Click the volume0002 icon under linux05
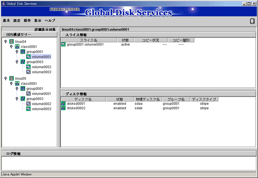The height and width of the screenshot is (178, 258). pos(28,104)
